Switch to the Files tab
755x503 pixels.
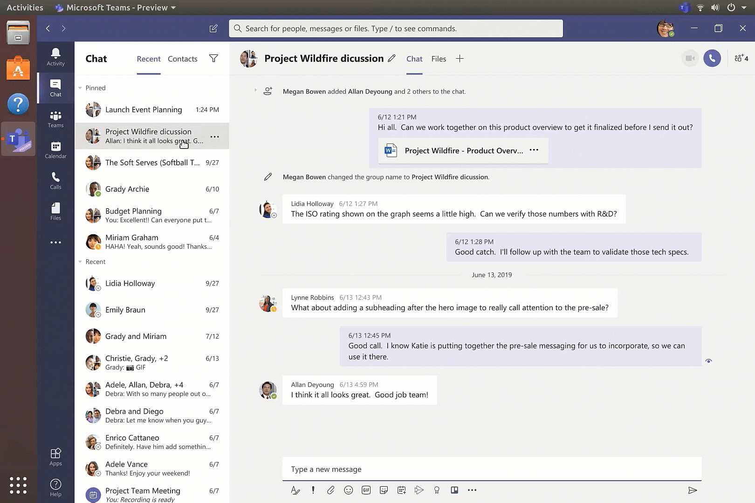[x=438, y=59]
